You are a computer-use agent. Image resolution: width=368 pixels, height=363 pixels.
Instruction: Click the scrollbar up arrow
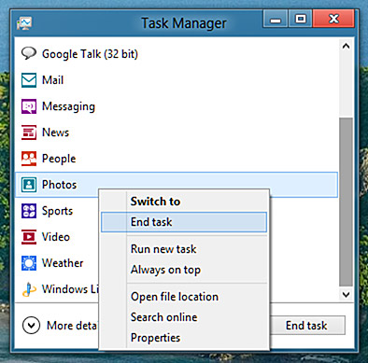346,47
